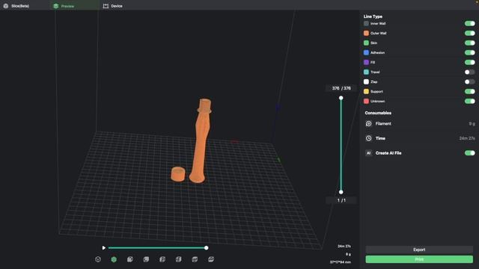Click the Travel teal color swatch
The width and height of the screenshot is (479, 269).
(366, 72)
